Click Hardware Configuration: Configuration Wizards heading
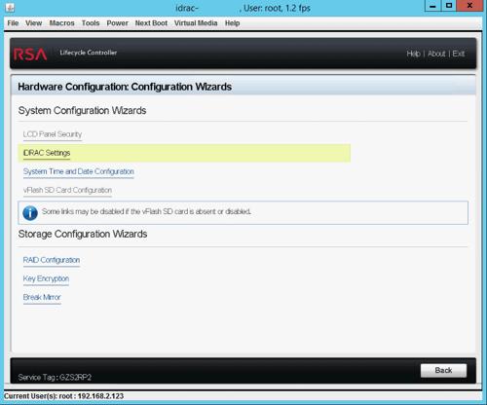Viewport: 487px width, 405px height. coord(125,87)
